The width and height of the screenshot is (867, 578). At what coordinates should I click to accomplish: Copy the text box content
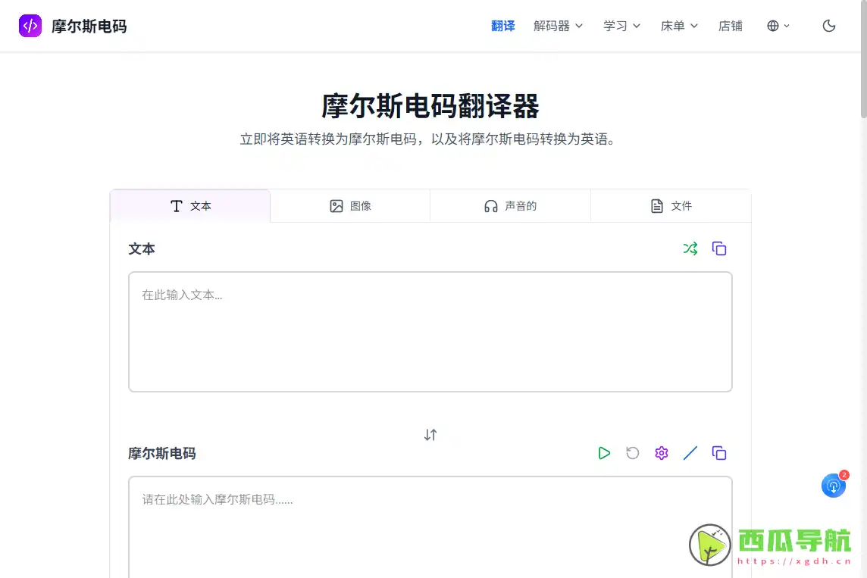[718, 248]
